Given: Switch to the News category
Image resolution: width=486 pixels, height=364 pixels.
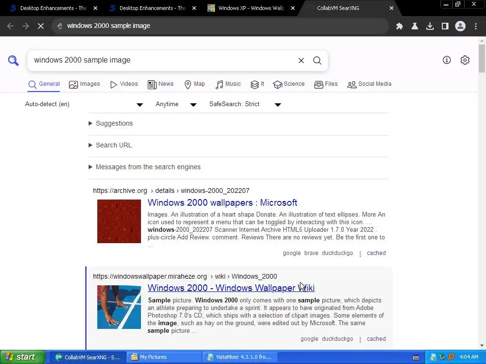Looking at the screenshot, I should [160, 84].
